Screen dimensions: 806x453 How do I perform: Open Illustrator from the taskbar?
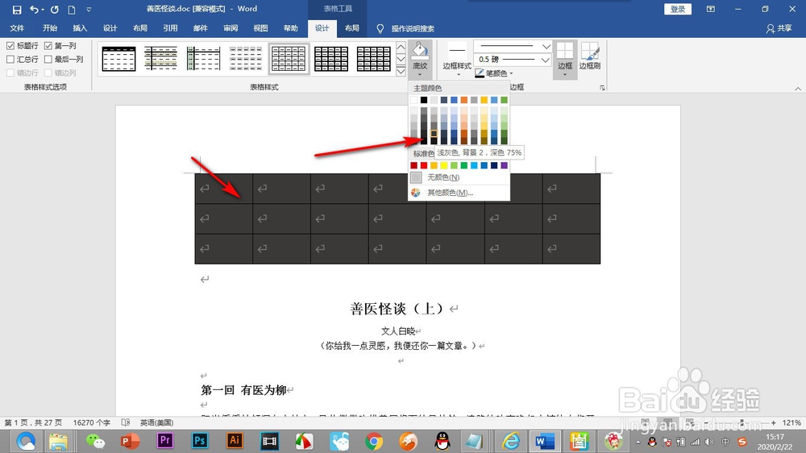click(235, 441)
